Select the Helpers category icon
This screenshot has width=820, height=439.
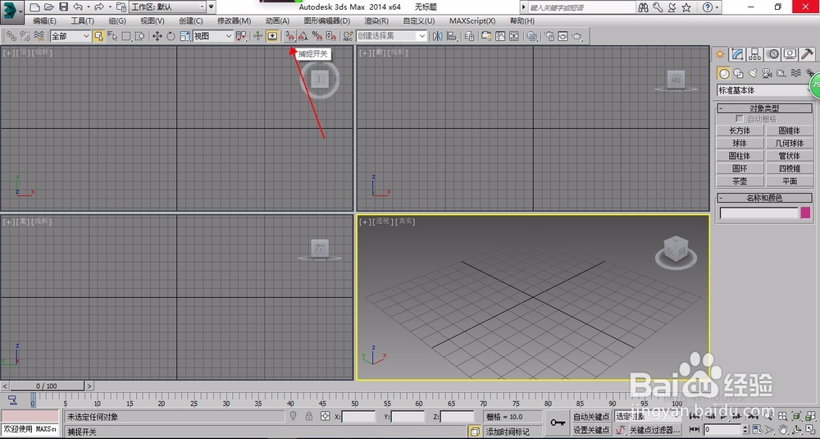coord(781,73)
